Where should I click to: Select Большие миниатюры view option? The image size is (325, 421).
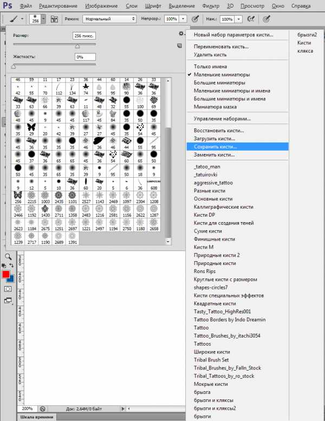(237, 82)
